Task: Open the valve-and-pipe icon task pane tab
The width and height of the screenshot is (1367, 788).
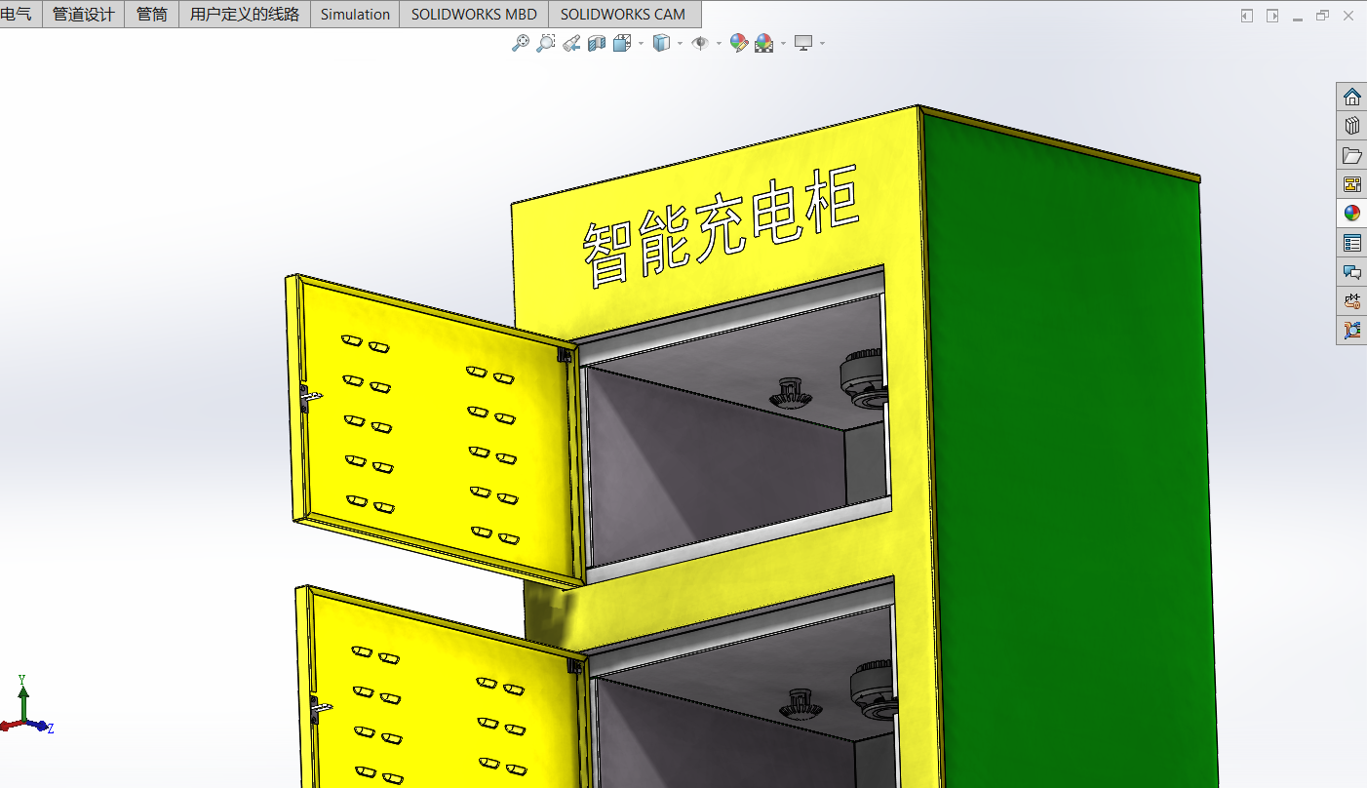Action: (1351, 301)
